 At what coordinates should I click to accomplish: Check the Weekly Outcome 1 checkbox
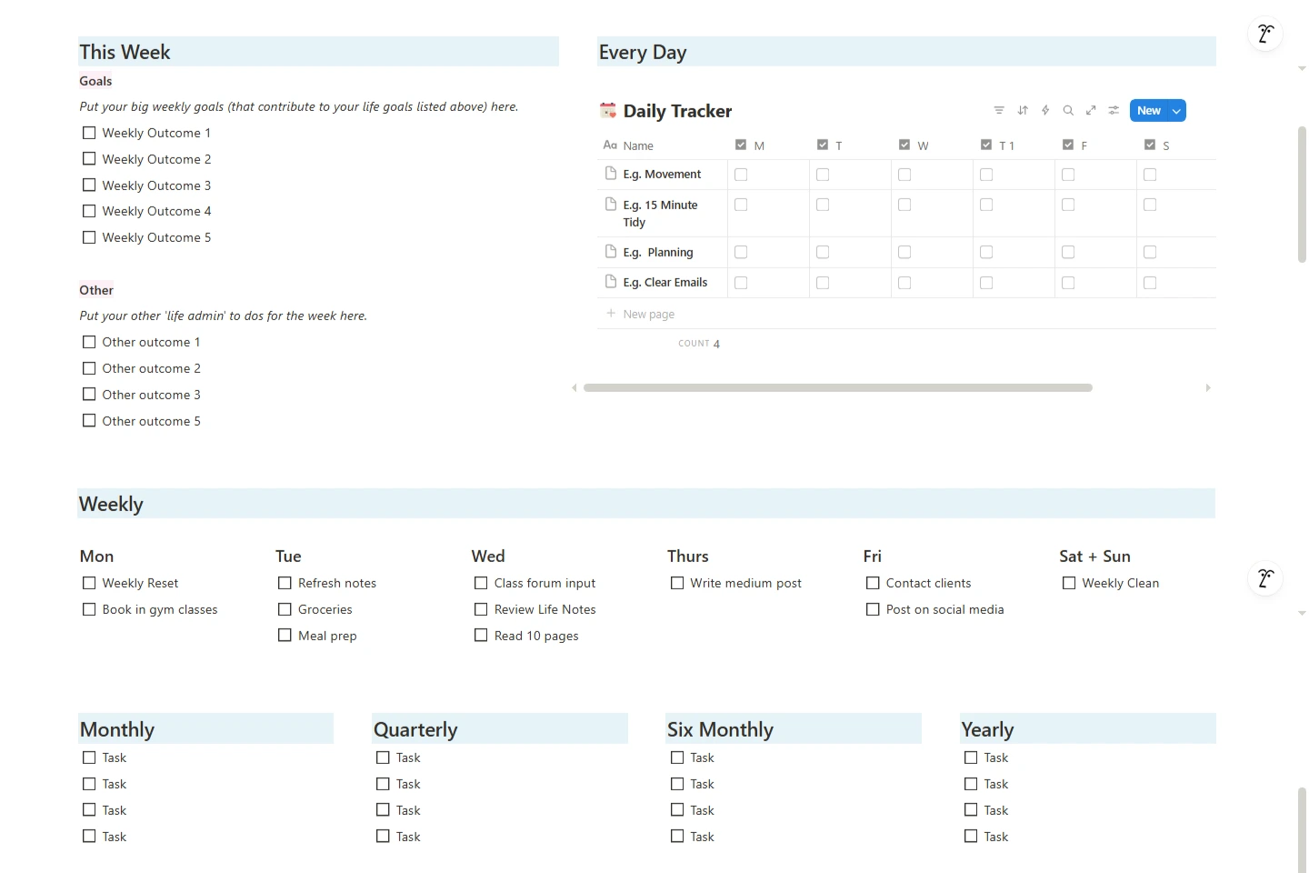89,133
